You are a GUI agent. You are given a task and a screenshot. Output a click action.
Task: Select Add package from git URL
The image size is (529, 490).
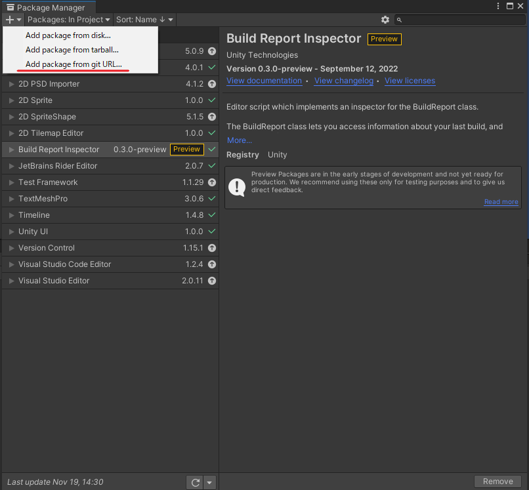pyautogui.click(x=72, y=65)
